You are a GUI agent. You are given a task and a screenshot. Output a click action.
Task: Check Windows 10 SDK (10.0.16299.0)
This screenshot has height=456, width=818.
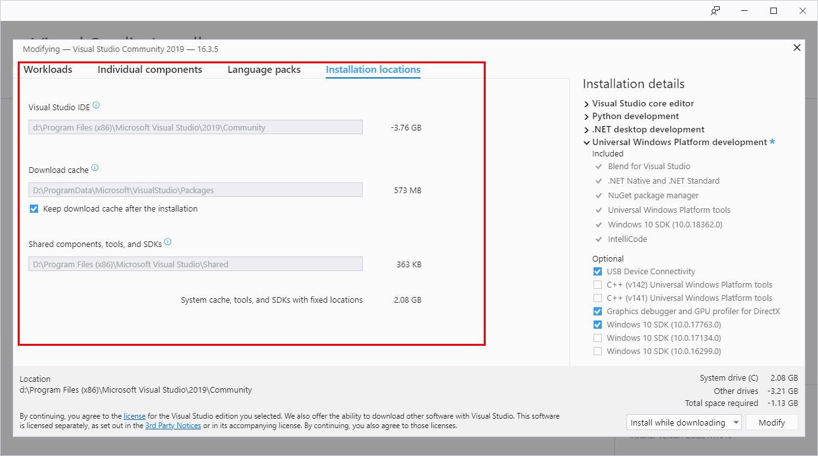[x=597, y=351]
